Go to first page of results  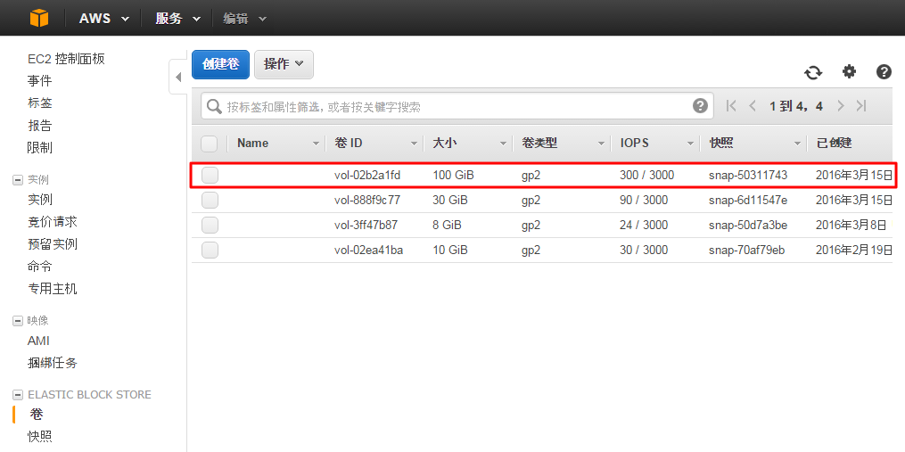click(731, 105)
